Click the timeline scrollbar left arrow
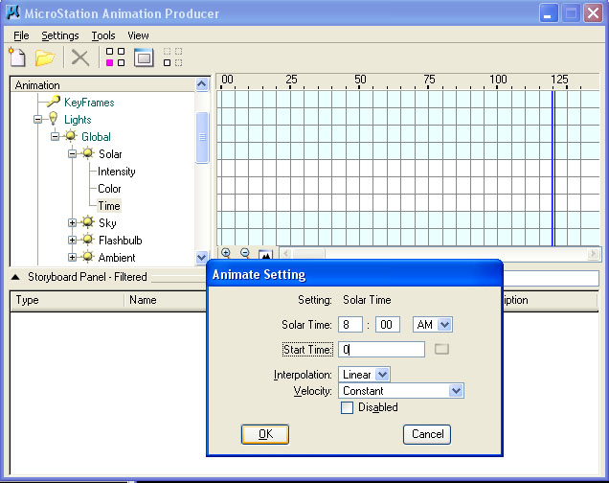 (x=286, y=254)
